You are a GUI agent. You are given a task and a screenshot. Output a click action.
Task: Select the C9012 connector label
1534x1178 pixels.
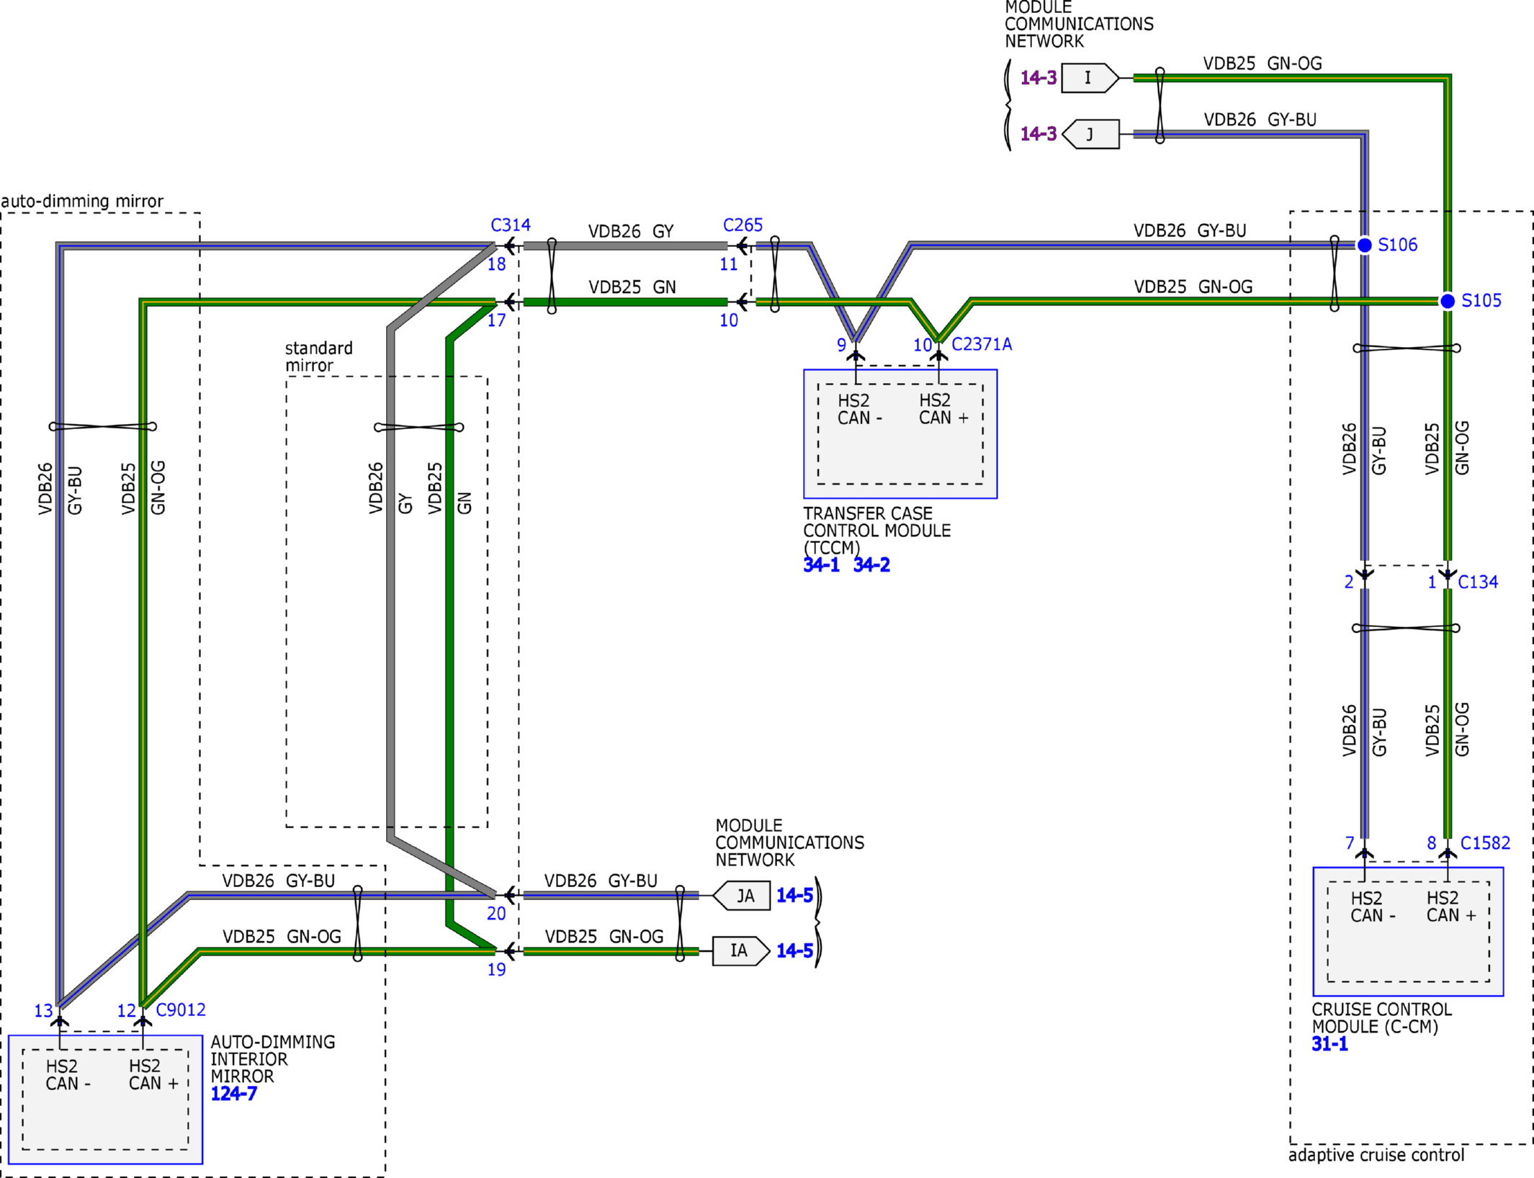pos(181,1010)
